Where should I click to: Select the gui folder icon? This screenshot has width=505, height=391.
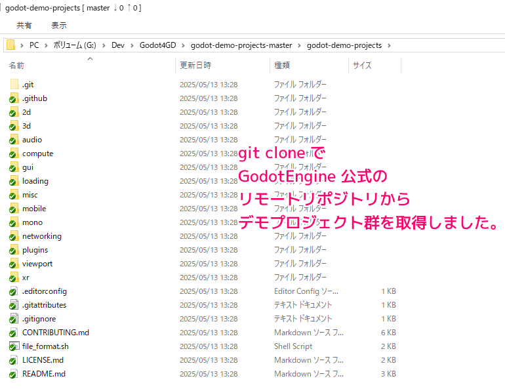(14, 167)
